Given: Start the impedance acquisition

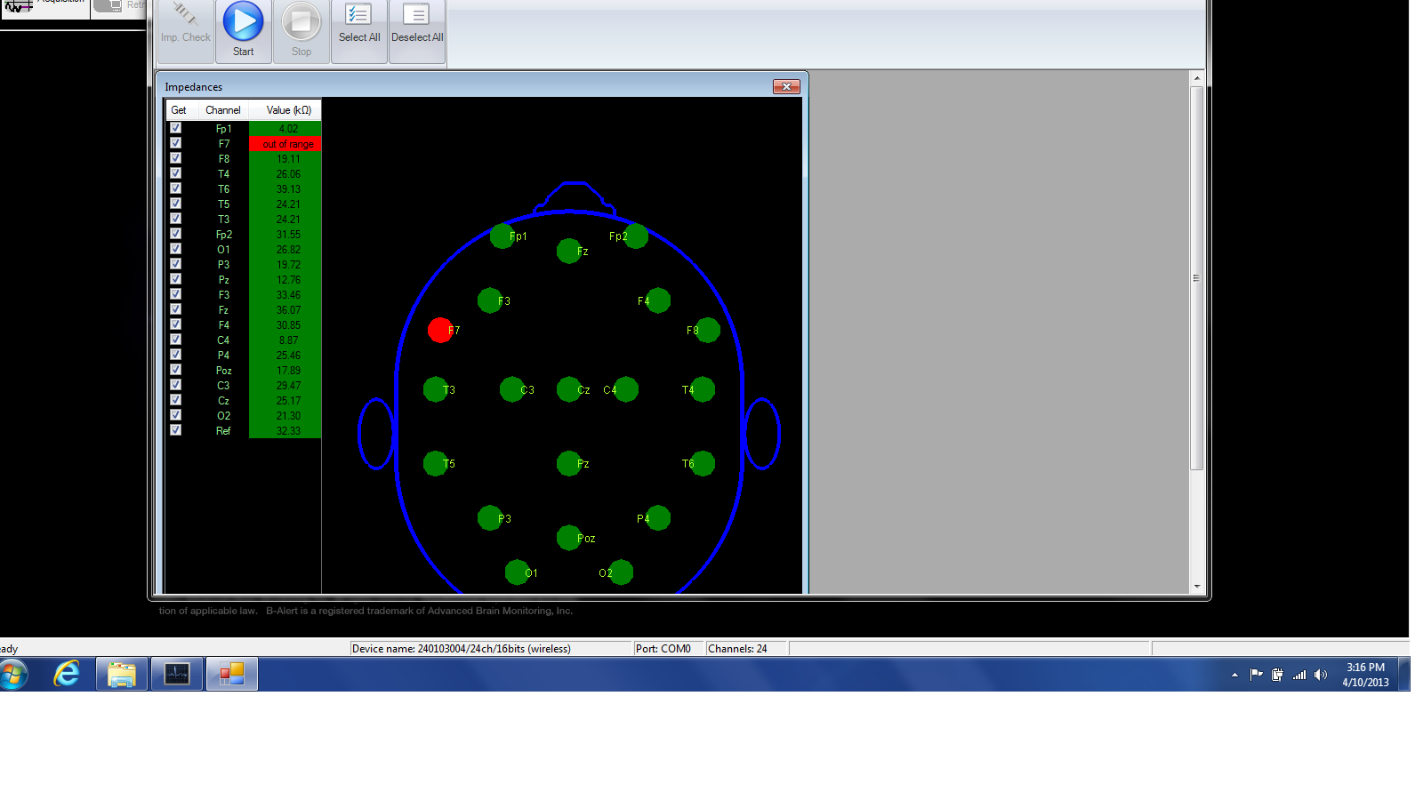Looking at the screenshot, I should coord(243,30).
